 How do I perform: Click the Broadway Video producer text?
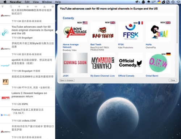(x=70, y=50)
